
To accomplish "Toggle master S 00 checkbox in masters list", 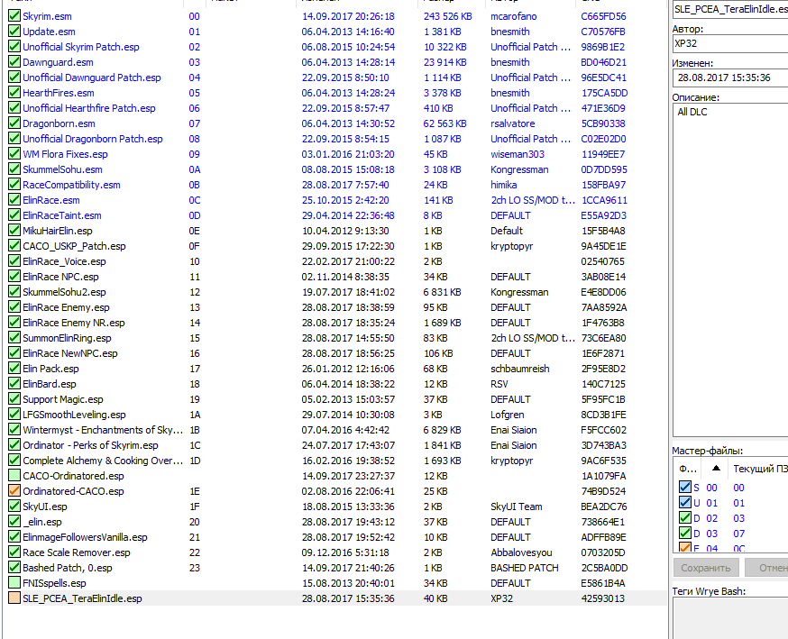I will click(685, 487).
